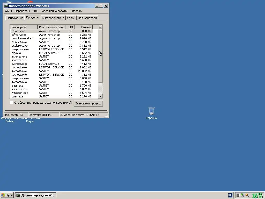This screenshot has height=199, width=265.
Task: Open the Вид menu
Action: [x=35, y=11]
